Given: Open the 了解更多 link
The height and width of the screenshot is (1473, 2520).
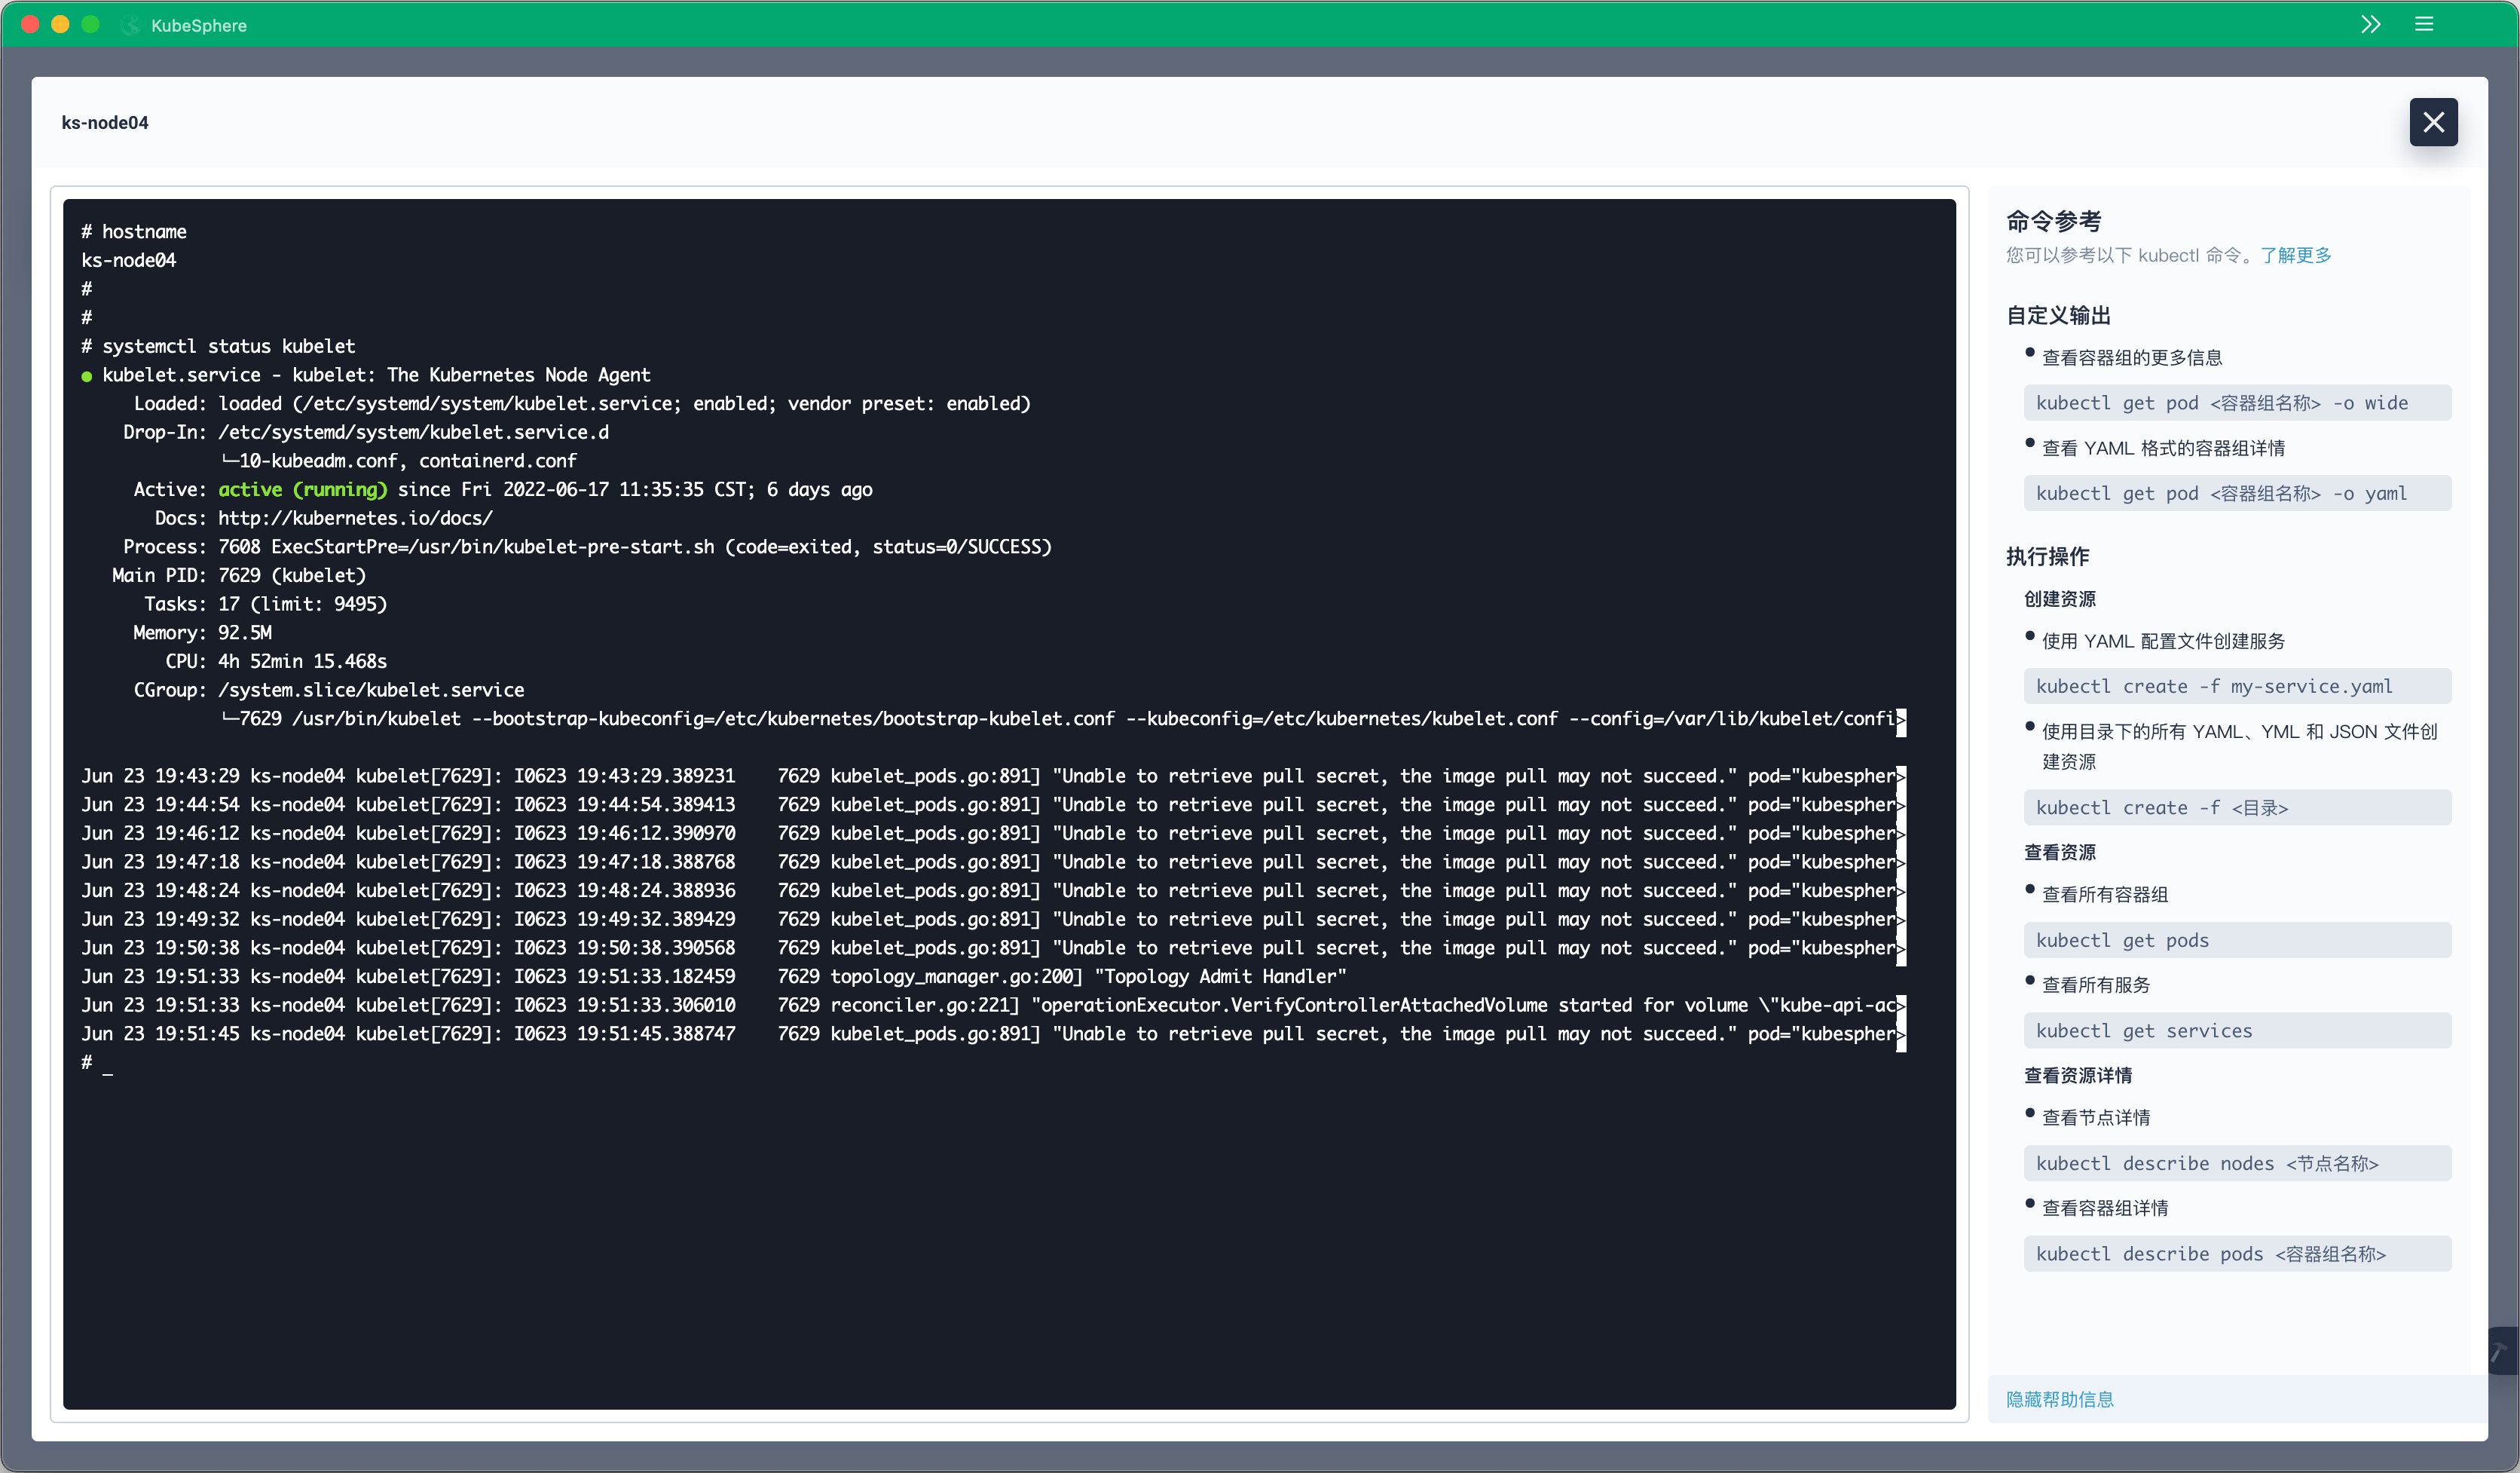Looking at the screenshot, I should pyautogui.click(x=2297, y=255).
